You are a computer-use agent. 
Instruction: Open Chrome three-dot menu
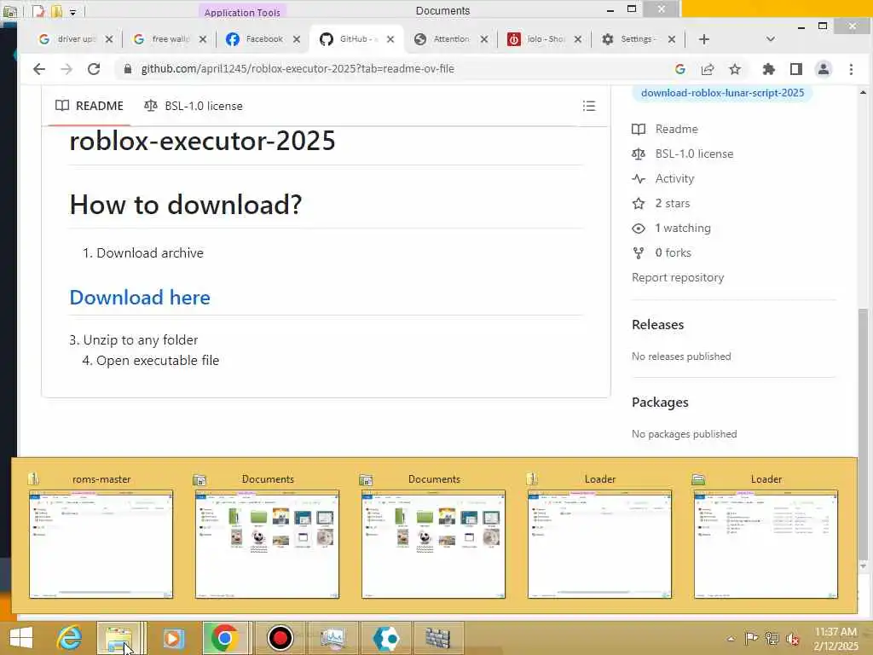[852, 69]
